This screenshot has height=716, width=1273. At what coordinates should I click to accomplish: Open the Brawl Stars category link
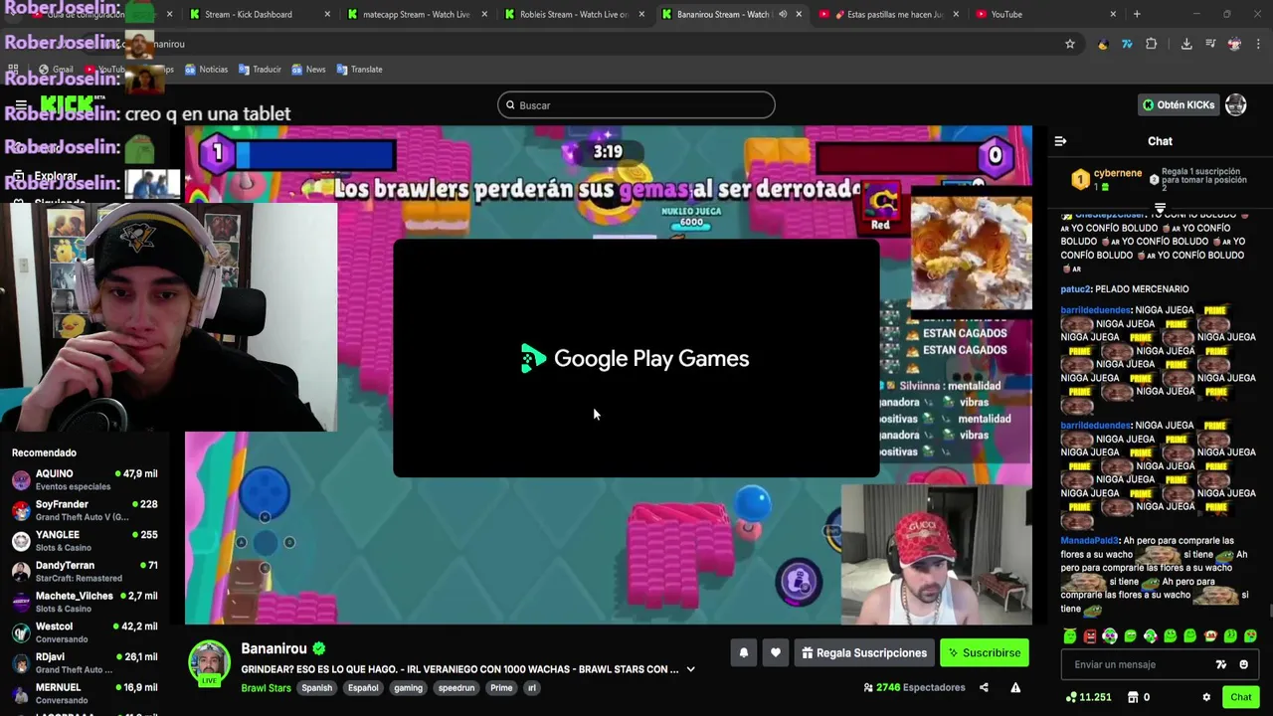click(x=266, y=688)
